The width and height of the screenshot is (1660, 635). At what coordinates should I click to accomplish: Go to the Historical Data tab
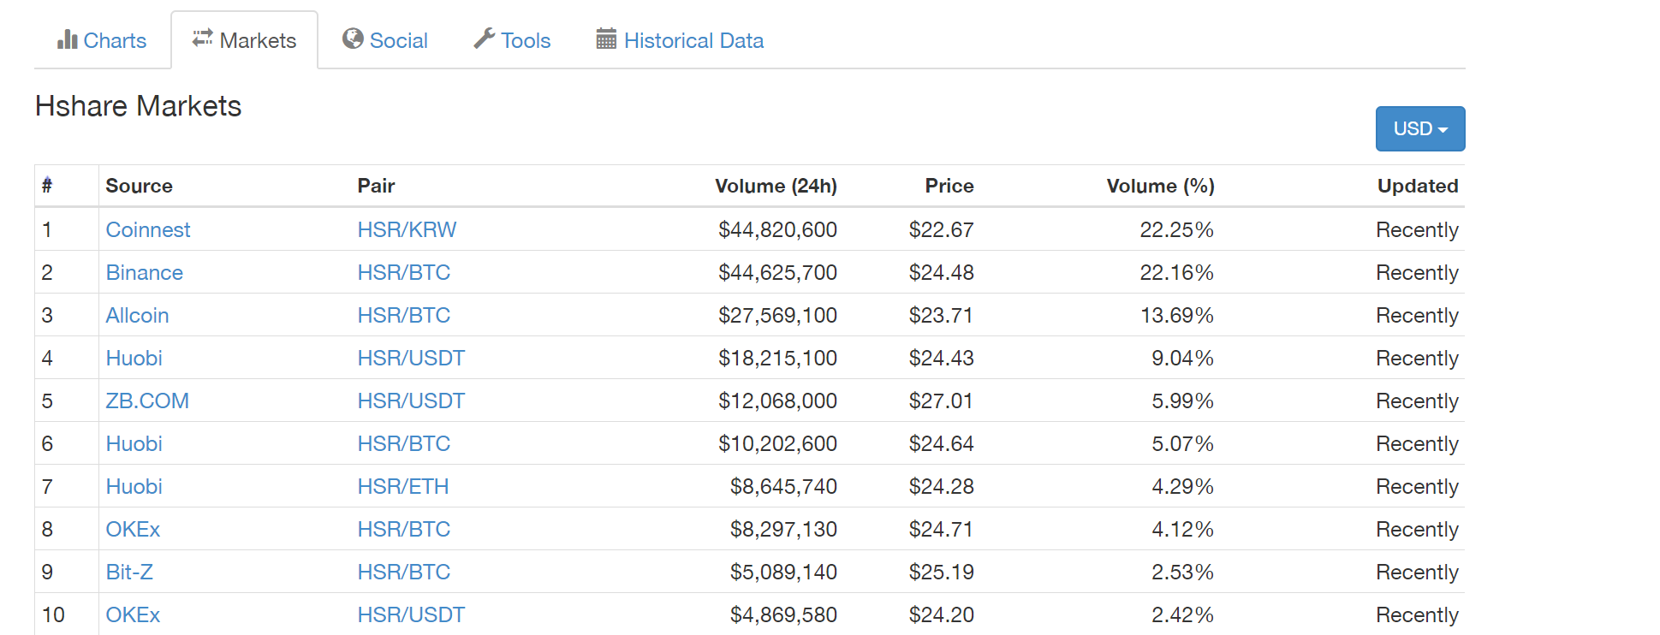pyautogui.click(x=680, y=40)
